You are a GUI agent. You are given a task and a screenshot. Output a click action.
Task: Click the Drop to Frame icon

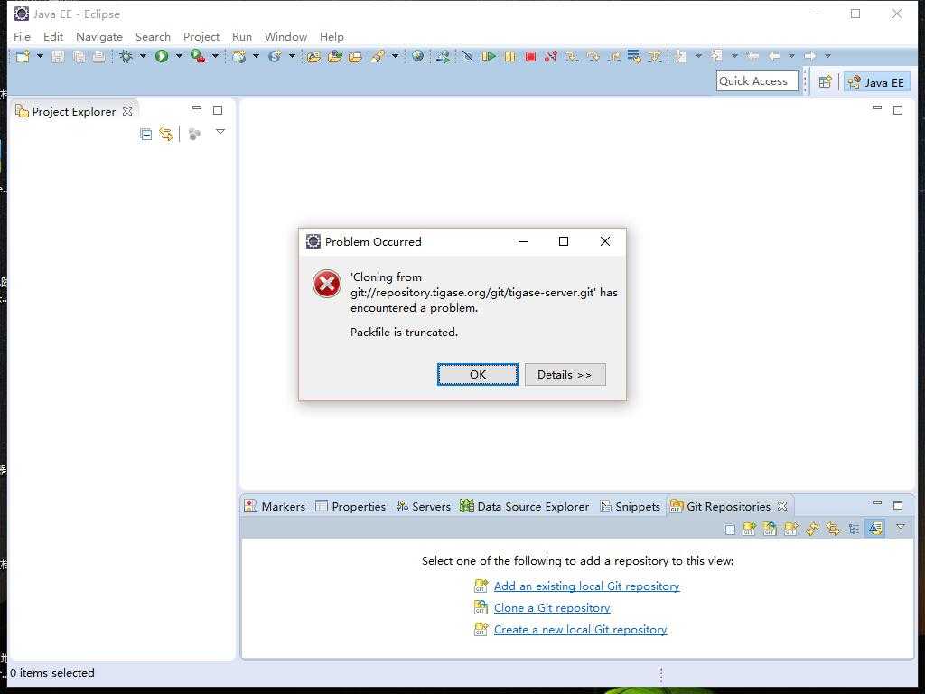(x=634, y=56)
